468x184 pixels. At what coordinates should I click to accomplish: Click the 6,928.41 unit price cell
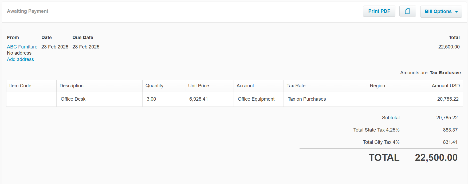click(x=198, y=99)
